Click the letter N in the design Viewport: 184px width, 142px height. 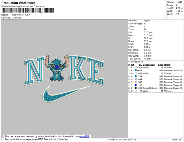point(34,70)
